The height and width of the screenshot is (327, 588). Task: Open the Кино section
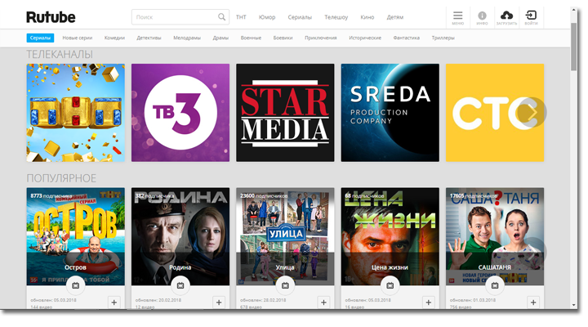coord(367,17)
